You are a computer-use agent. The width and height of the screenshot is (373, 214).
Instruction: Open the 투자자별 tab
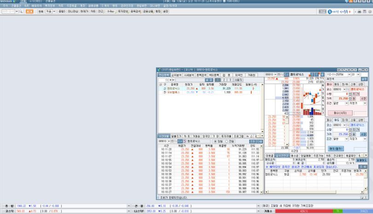tap(226, 137)
